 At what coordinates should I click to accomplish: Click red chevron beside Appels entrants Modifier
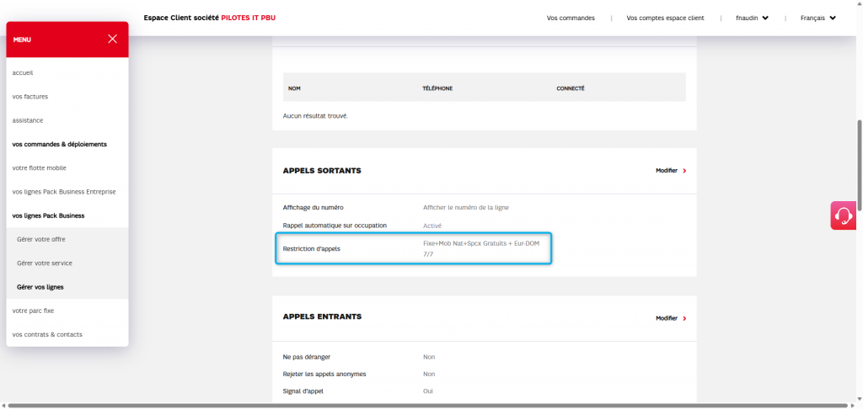pos(684,318)
